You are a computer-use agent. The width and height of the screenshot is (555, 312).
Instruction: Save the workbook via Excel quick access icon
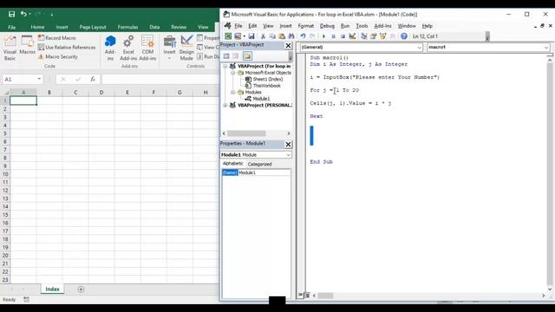(x=11, y=14)
